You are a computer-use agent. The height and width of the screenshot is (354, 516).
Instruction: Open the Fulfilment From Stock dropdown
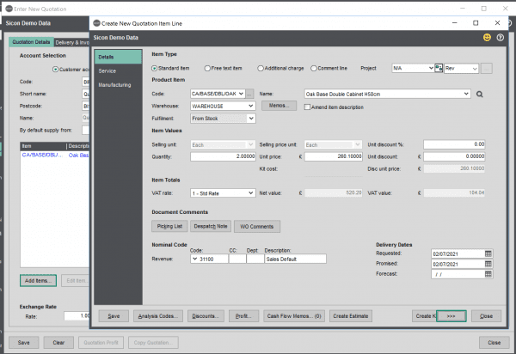(251, 119)
